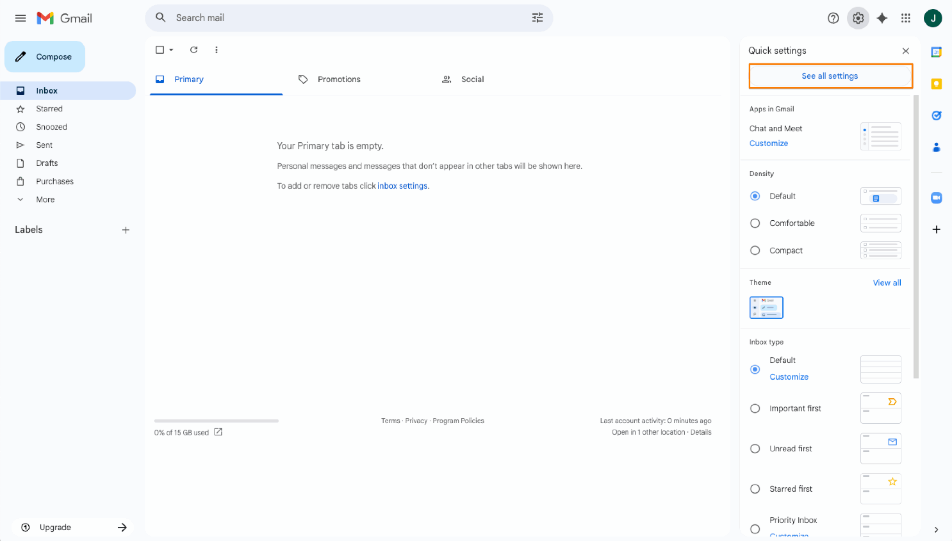Select Comfortable density option
The image size is (952, 541).
pyautogui.click(x=755, y=223)
